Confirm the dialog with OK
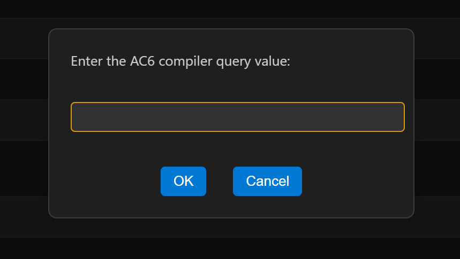Screen dimensions: 460x259 pyautogui.click(x=183, y=181)
